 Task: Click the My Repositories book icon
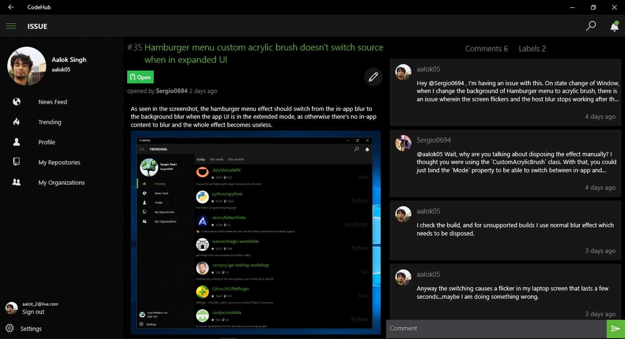(x=16, y=162)
